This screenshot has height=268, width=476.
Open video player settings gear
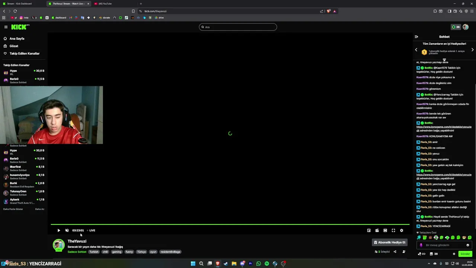click(402, 230)
